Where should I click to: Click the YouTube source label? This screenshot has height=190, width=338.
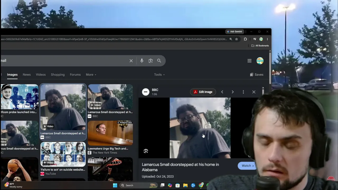tap(50, 174)
